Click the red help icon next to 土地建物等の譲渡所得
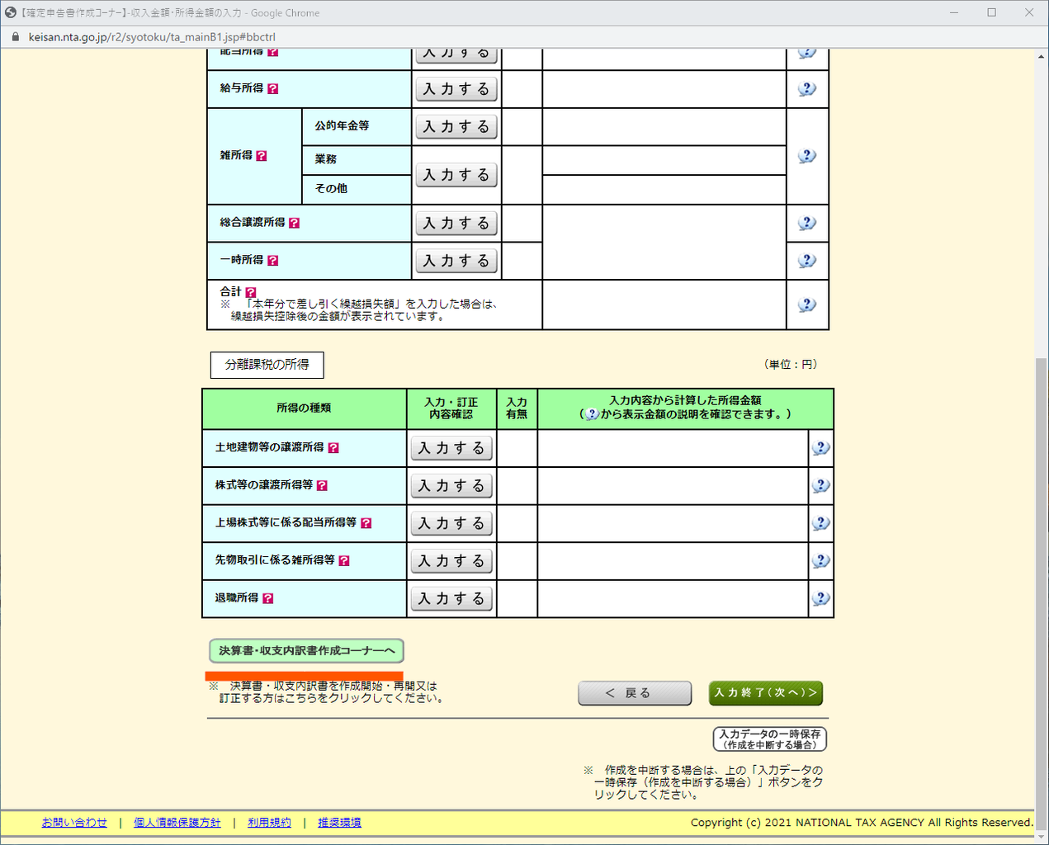 point(333,448)
